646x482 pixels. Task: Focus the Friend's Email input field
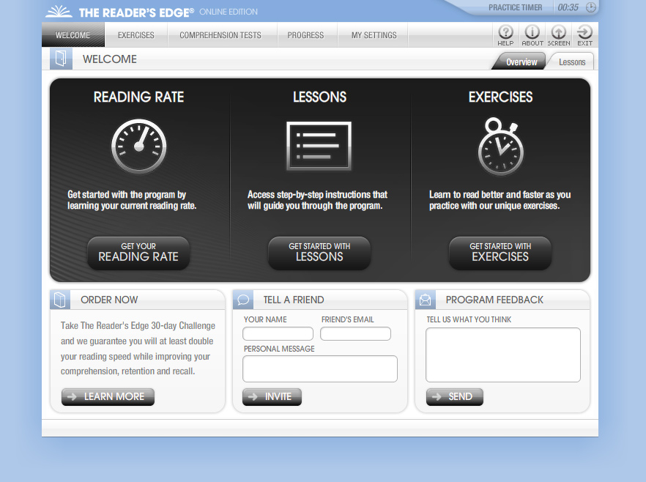(x=355, y=334)
